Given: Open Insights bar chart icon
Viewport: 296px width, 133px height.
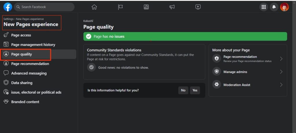Looking at the screenshot, I should pyautogui.click(x=146, y=7).
